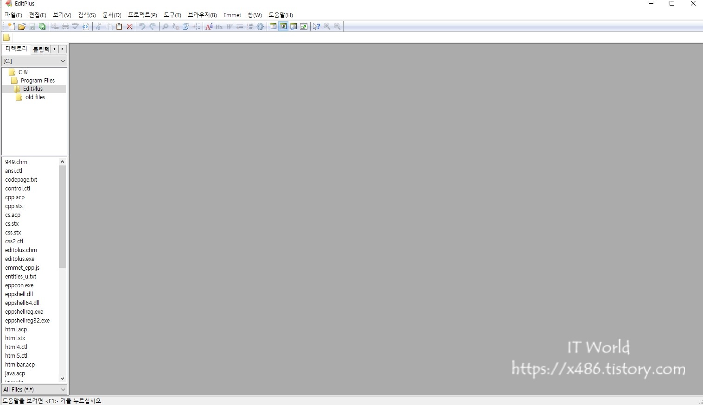Click the Undo arrow icon
Viewport: 703px width, 405px height.
pyautogui.click(x=142, y=26)
